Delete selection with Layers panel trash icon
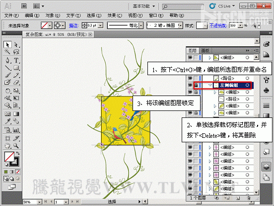274x206 pixels. (x=249, y=199)
